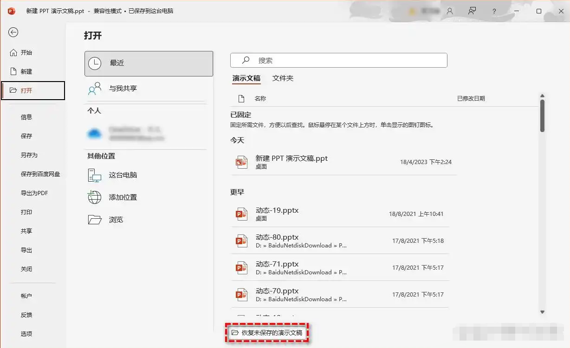Open the 打印 page
The width and height of the screenshot is (570, 348).
pos(26,212)
